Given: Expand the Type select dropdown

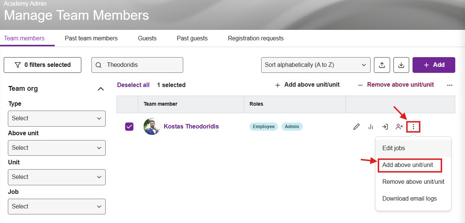Looking at the screenshot, I should pos(57,118).
